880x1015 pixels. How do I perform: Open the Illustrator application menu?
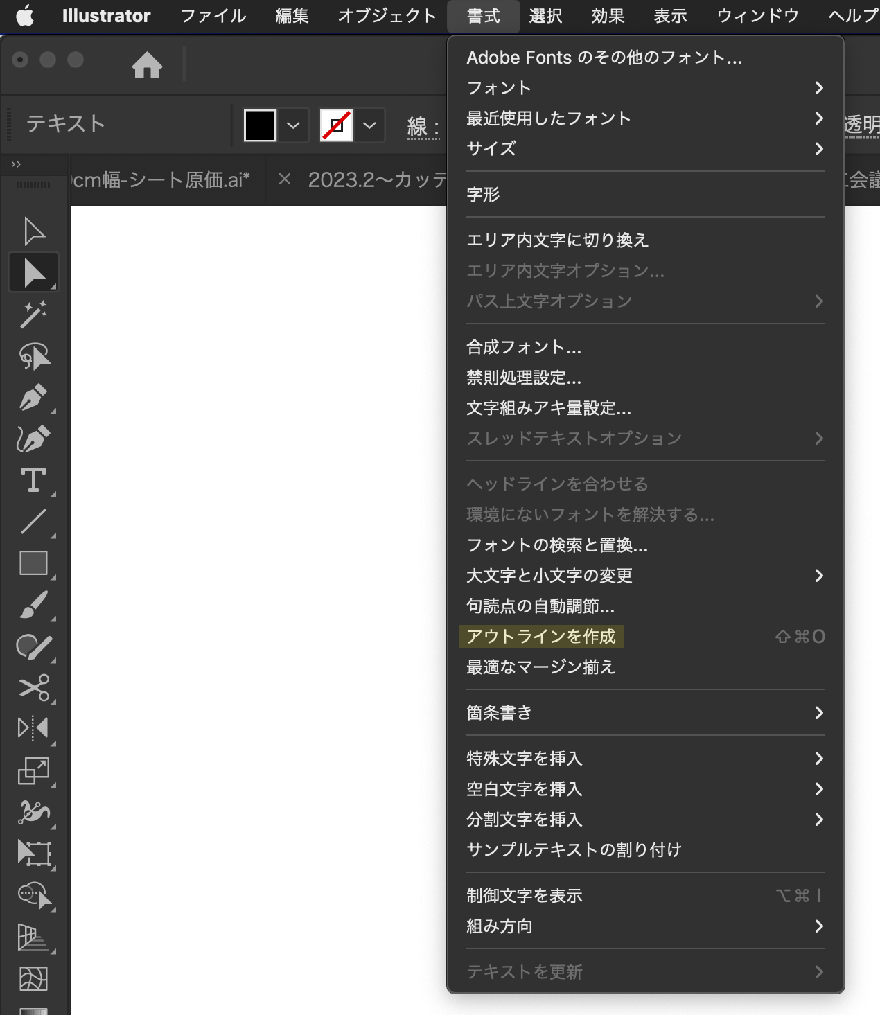click(x=106, y=16)
